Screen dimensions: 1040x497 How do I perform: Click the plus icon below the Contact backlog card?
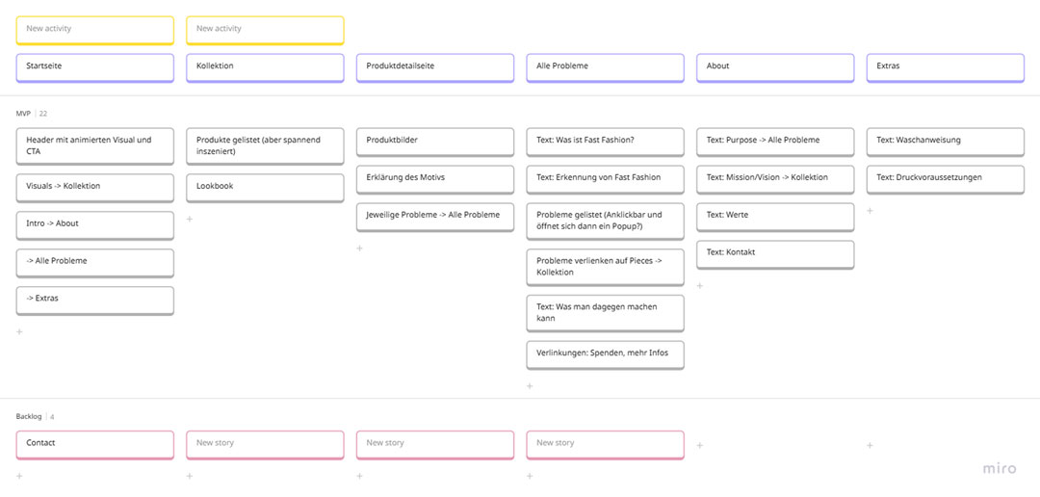tap(19, 475)
